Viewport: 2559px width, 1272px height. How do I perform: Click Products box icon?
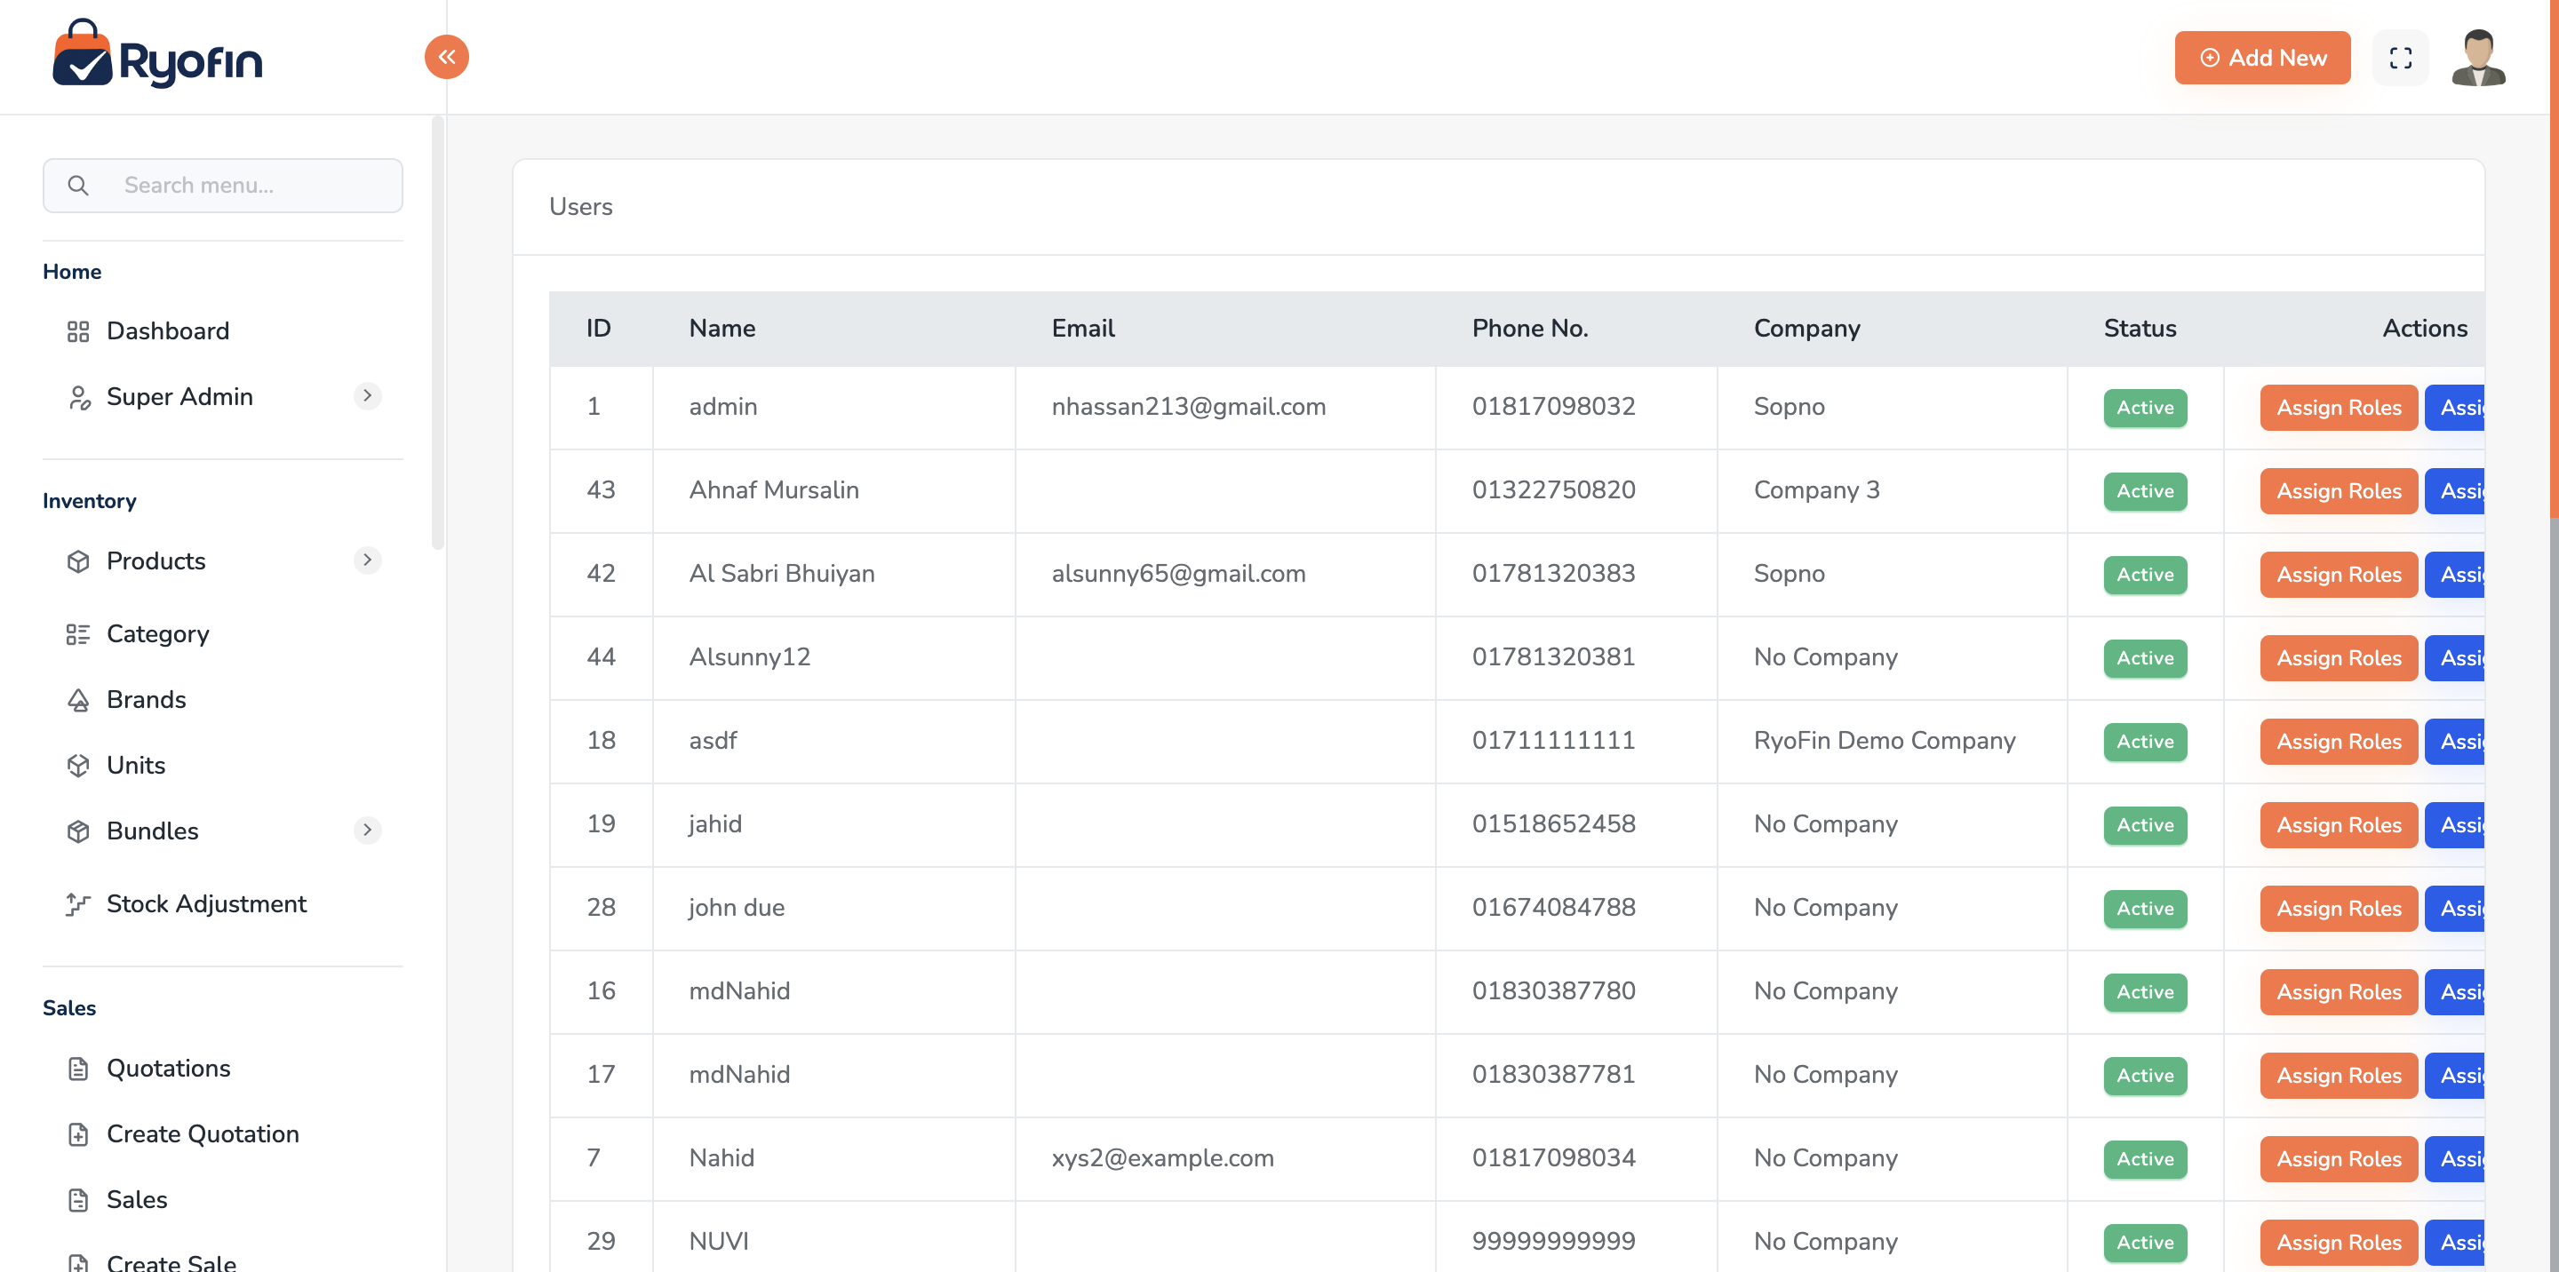click(78, 562)
